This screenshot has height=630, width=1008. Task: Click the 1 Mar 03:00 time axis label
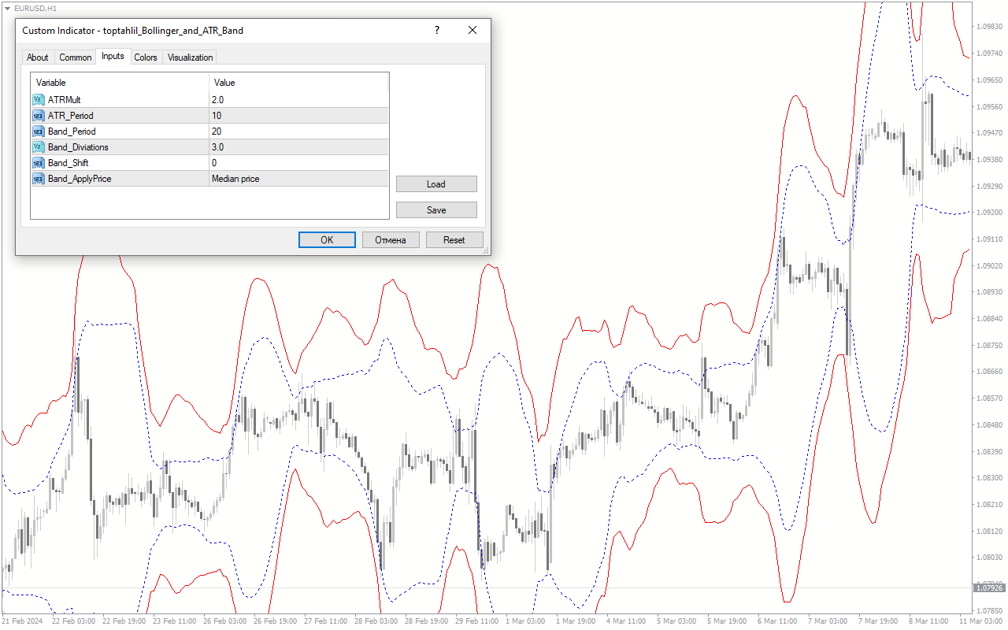click(x=526, y=621)
